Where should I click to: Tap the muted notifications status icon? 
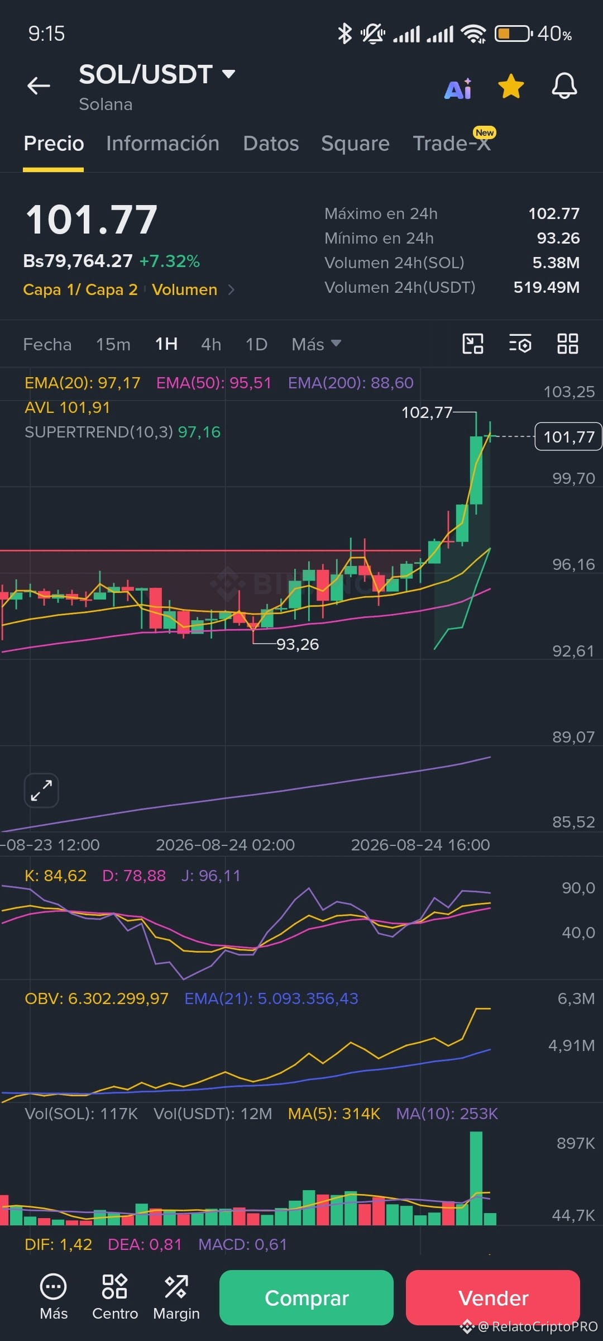[x=372, y=34]
